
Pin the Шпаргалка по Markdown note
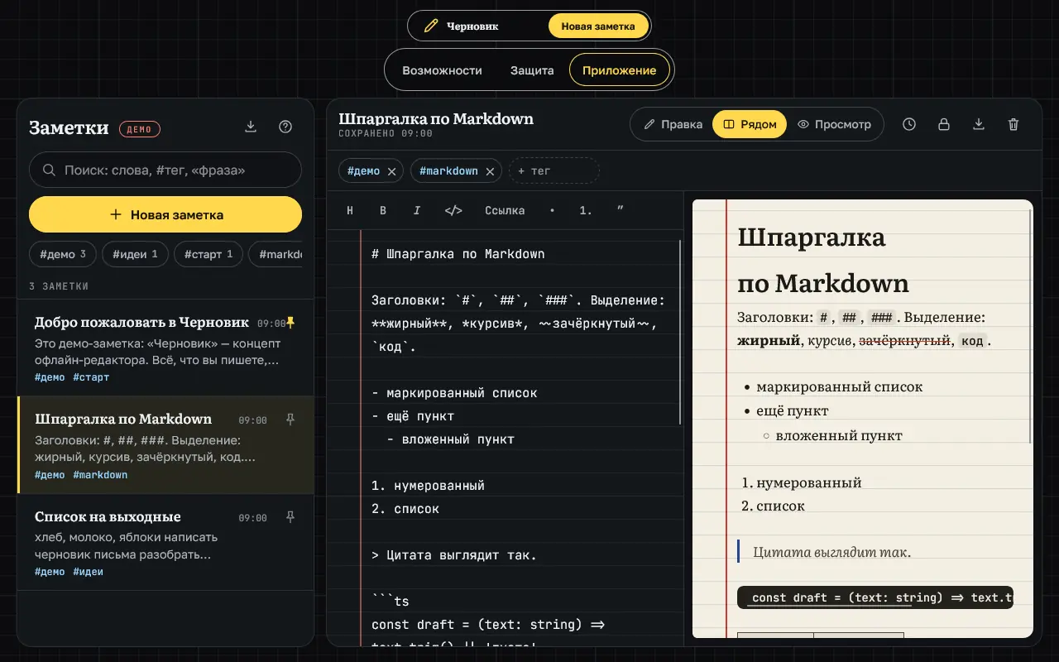pos(290,420)
